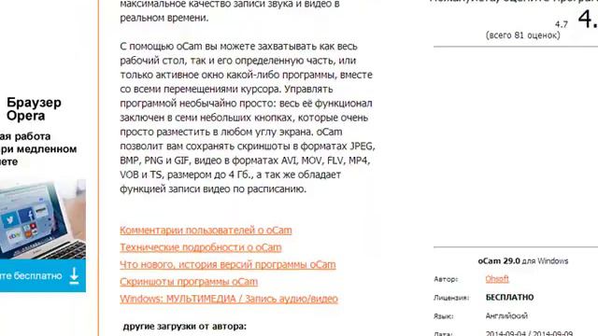Click the small 4.7 rating value
The image size is (598, 336).
pyautogui.click(x=562, y=24)
